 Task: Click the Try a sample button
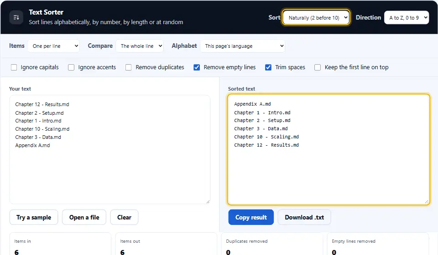pos(34,217)
